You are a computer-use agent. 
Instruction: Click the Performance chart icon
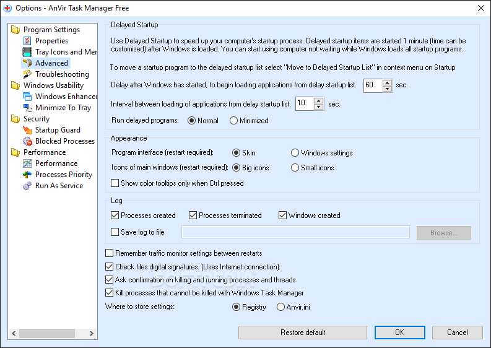click(x=27, y=163)
